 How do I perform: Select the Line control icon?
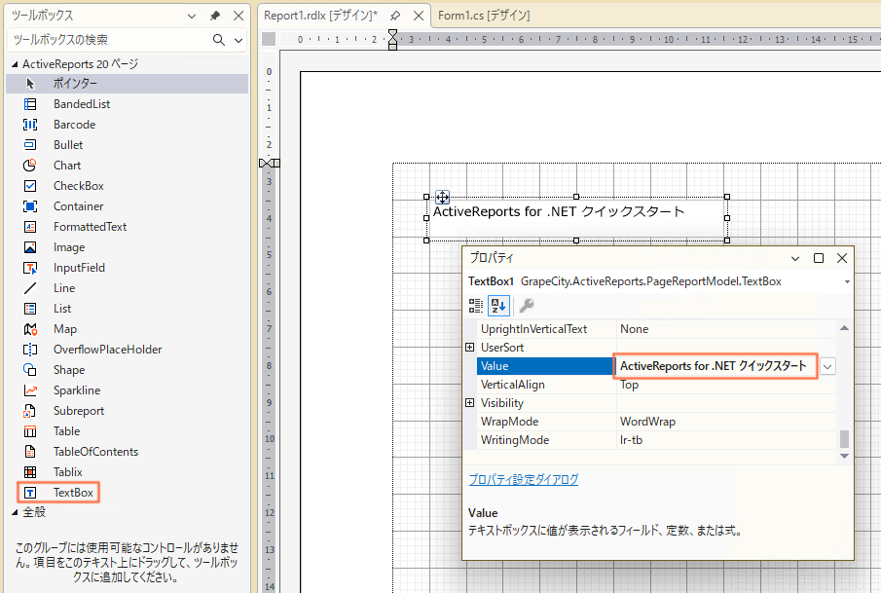(30, 288)
